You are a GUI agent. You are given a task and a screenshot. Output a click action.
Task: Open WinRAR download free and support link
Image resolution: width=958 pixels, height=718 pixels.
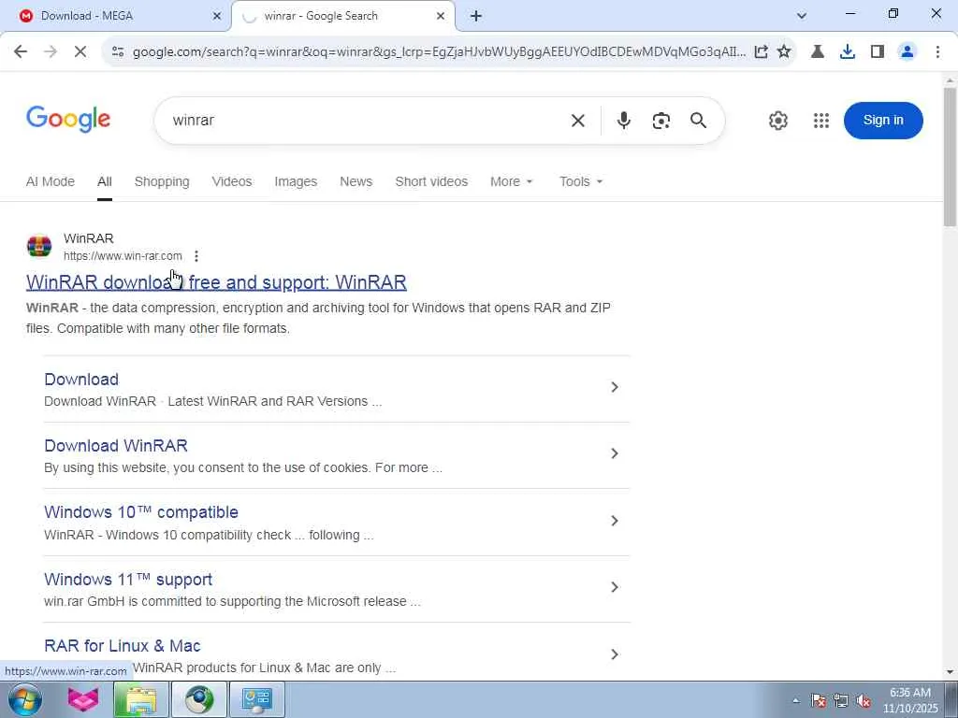(x=216, y=282)
